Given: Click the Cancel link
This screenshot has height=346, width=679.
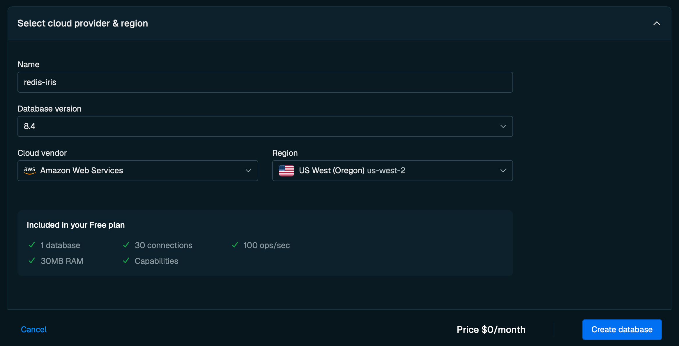Looking at the screenshot, I should click(x=34, y=329).
